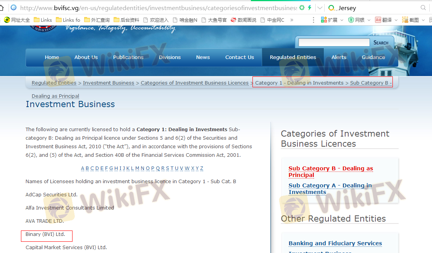Click Categories of Investment Business Licences breadcrumb
The width and height of the screenshot is (432, 253).
click(x=195, y=83)
